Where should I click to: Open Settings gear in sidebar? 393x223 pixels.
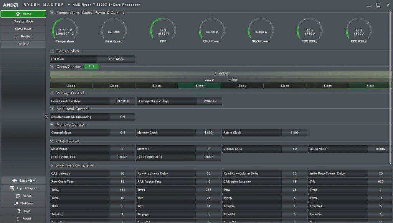pos(17,203)
